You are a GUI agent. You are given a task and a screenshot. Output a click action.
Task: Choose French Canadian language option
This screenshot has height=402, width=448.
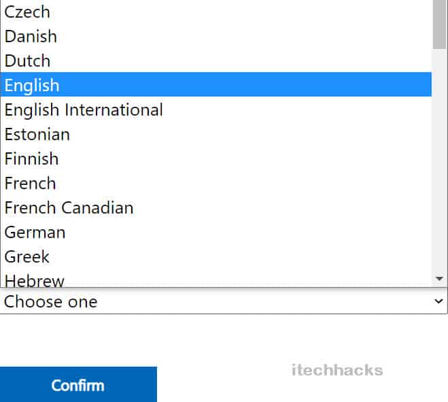tap(69, 207)
